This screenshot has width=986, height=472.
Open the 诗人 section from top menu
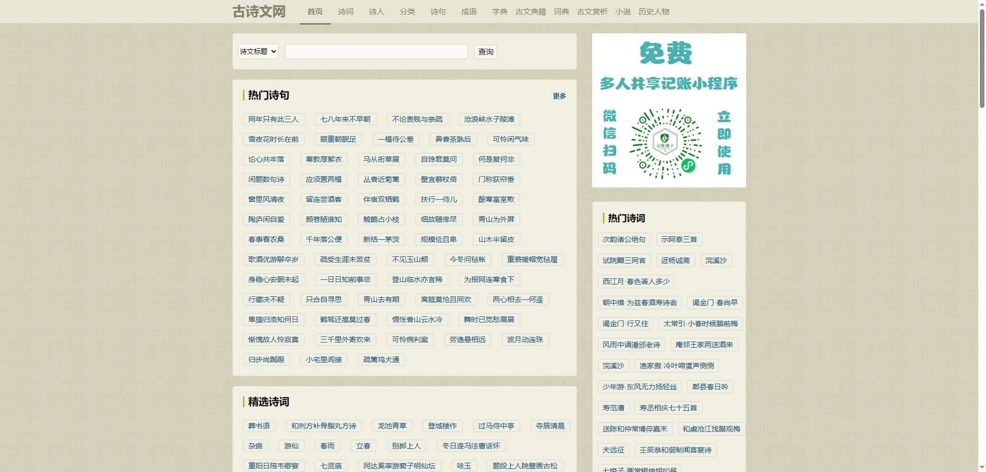(x=376, y=11)
